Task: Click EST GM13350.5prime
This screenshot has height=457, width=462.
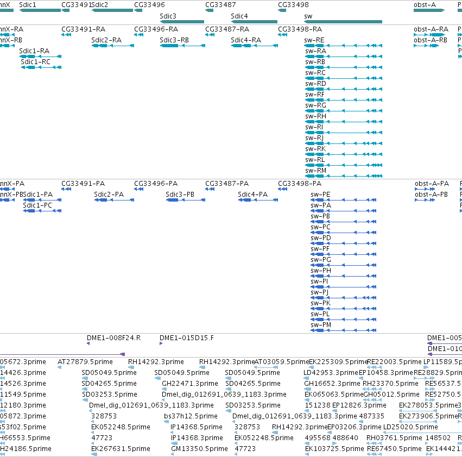Action: point(172,454)
